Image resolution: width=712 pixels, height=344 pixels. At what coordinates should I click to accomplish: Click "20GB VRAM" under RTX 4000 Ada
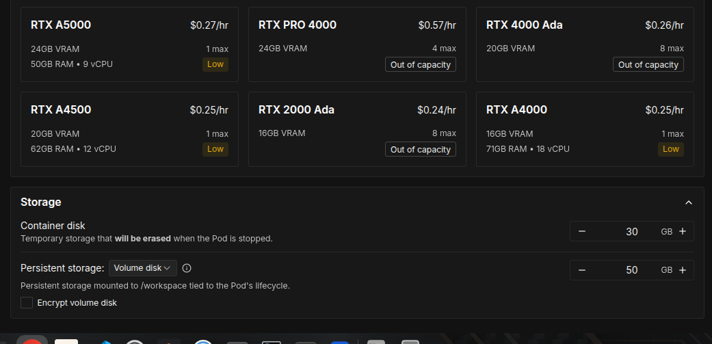510,49
